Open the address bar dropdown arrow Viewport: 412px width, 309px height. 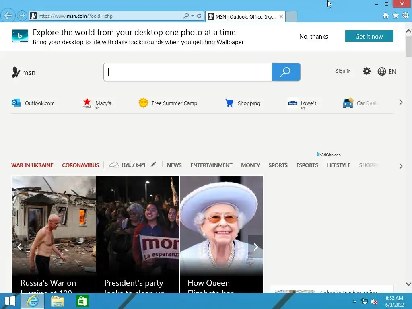pos(193,16)
